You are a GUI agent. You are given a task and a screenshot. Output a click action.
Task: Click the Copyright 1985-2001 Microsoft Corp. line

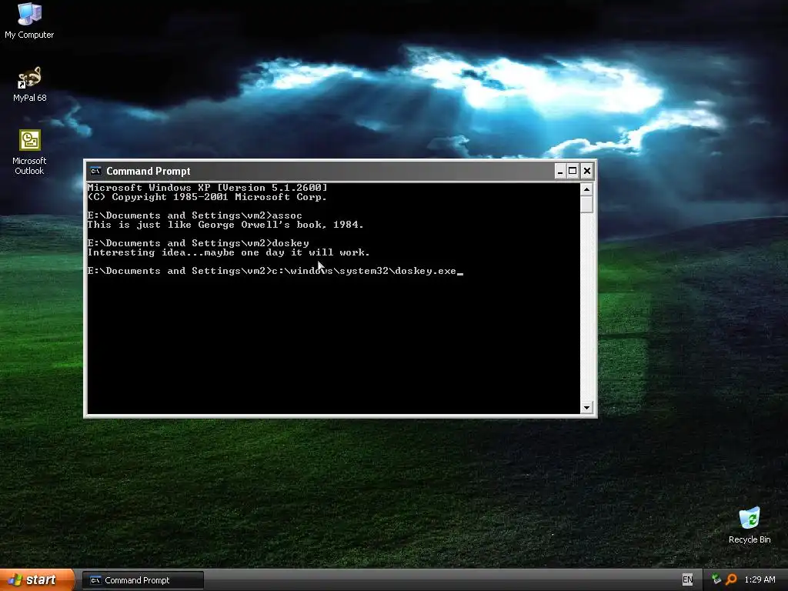[x=207, y=197]
